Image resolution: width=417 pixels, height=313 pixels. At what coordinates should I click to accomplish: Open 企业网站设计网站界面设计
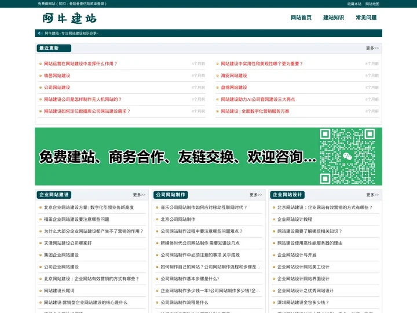click(303, 279)
